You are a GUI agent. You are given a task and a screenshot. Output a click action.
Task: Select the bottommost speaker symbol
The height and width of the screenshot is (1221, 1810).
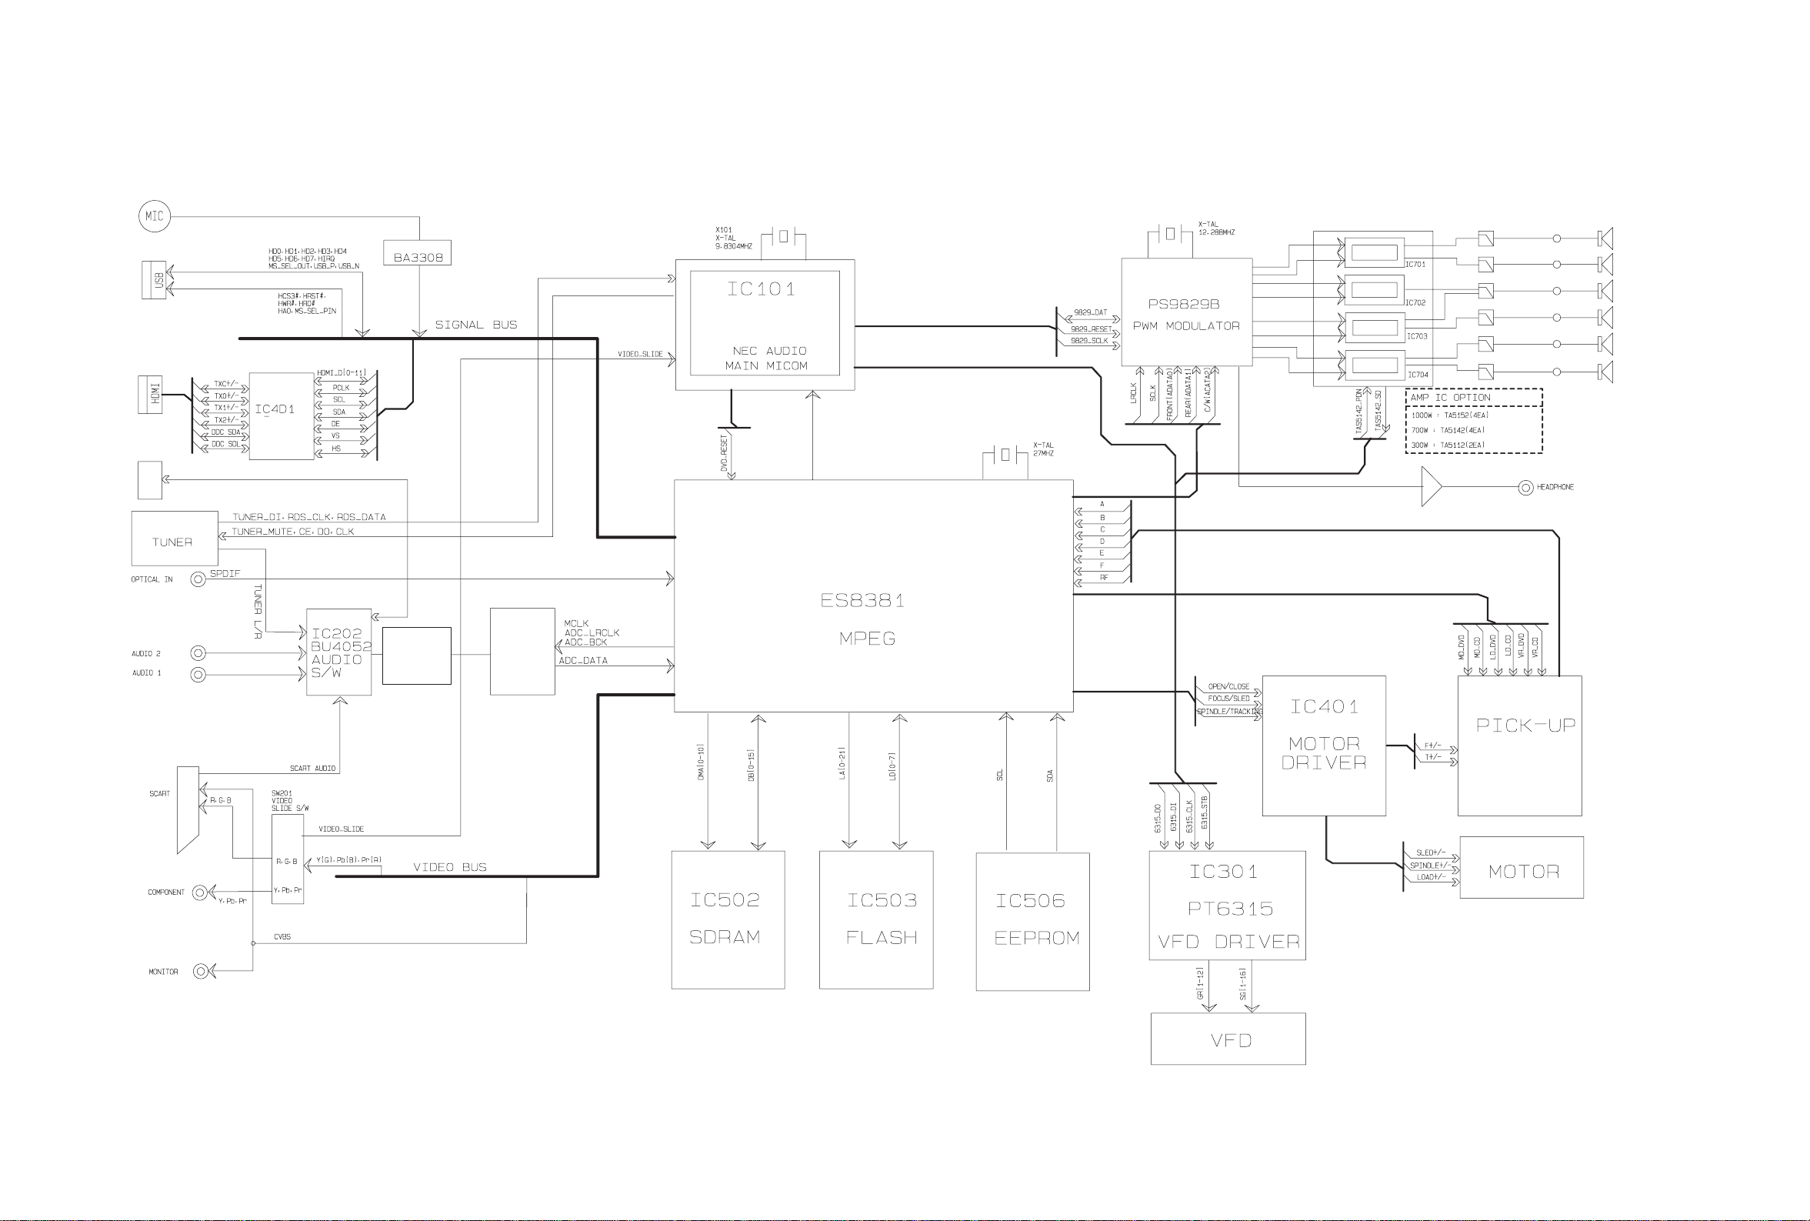coord(1605,372)
